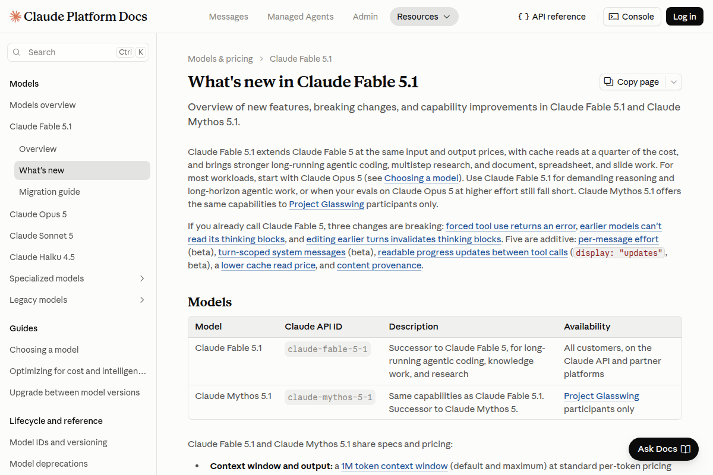Click the Claude Platform Docs starburst logo

coord(15,17)
